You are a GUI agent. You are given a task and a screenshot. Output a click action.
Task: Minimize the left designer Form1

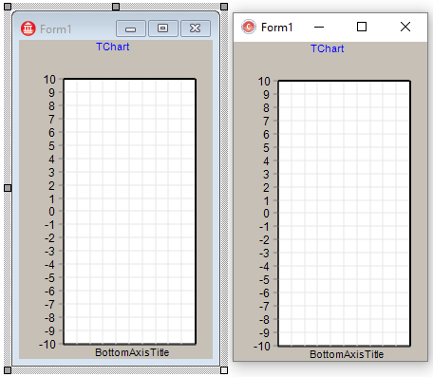click(131, 28)
